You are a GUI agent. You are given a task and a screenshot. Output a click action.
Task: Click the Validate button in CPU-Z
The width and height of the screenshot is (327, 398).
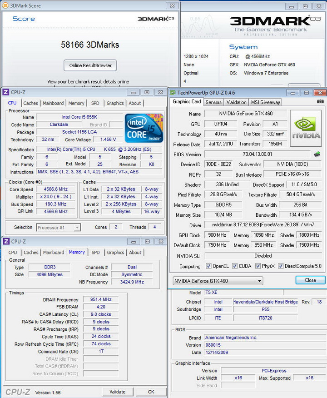point(118,392)
